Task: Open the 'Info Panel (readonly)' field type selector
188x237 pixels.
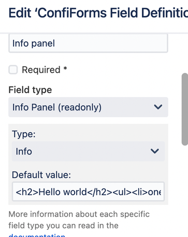Action: (x=88, y=107)
